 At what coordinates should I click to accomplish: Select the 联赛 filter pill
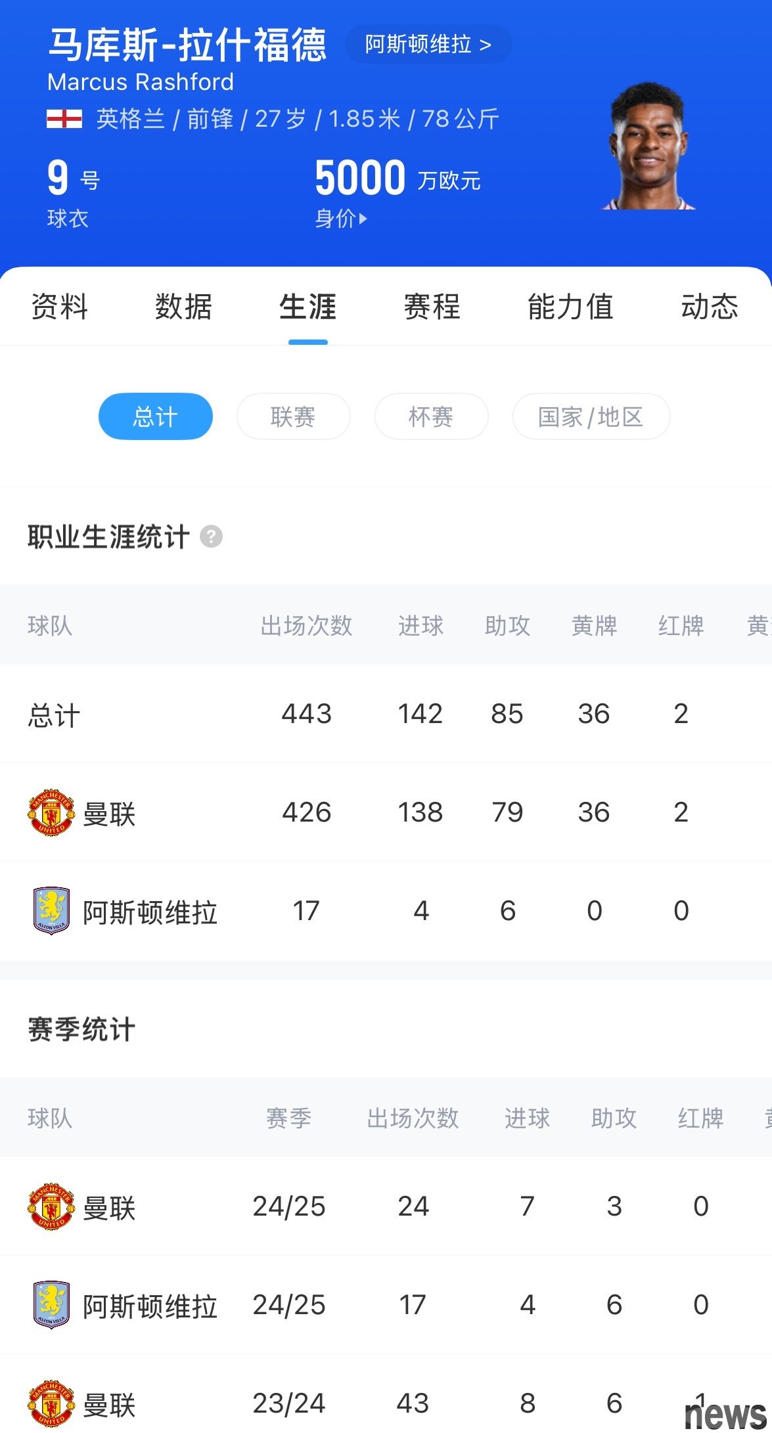coord(293,416)
